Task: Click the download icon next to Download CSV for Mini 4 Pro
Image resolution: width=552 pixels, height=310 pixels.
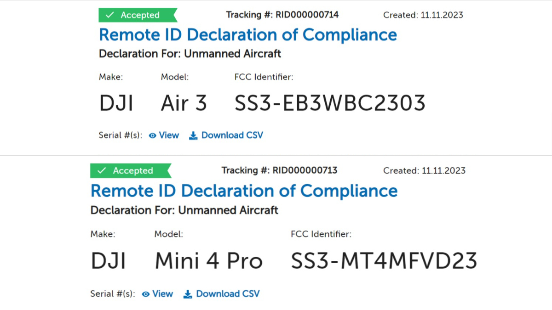Action: (x=187, y=294)
